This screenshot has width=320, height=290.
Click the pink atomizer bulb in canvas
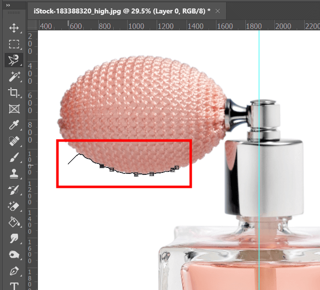coord(142,115)
